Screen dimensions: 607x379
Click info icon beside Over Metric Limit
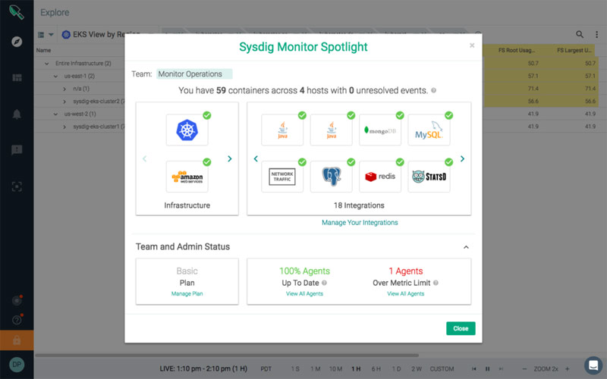tap(436, 283)
